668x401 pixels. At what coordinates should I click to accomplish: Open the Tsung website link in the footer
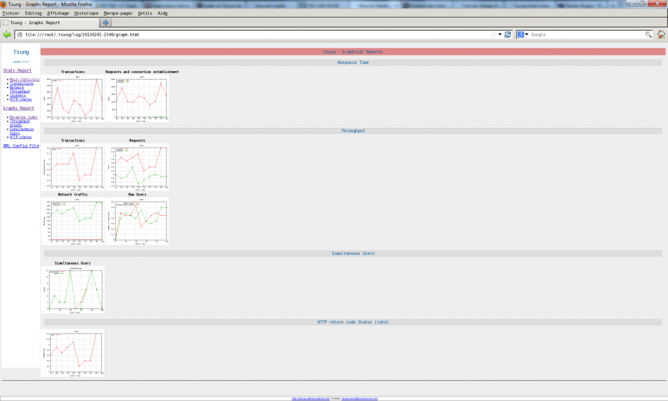click(311, 398)
